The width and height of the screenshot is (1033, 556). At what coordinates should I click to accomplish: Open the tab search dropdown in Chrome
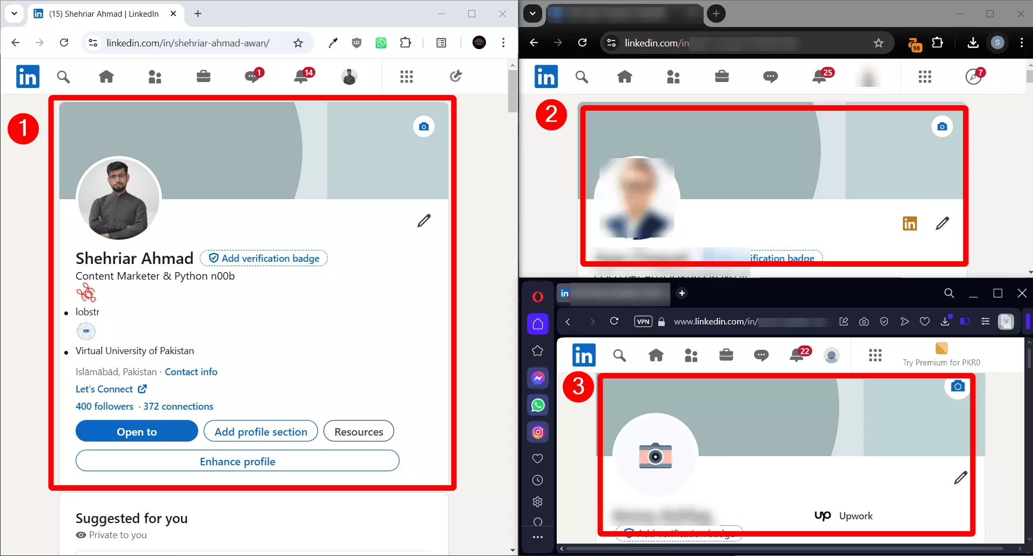[x=14, y=13]
